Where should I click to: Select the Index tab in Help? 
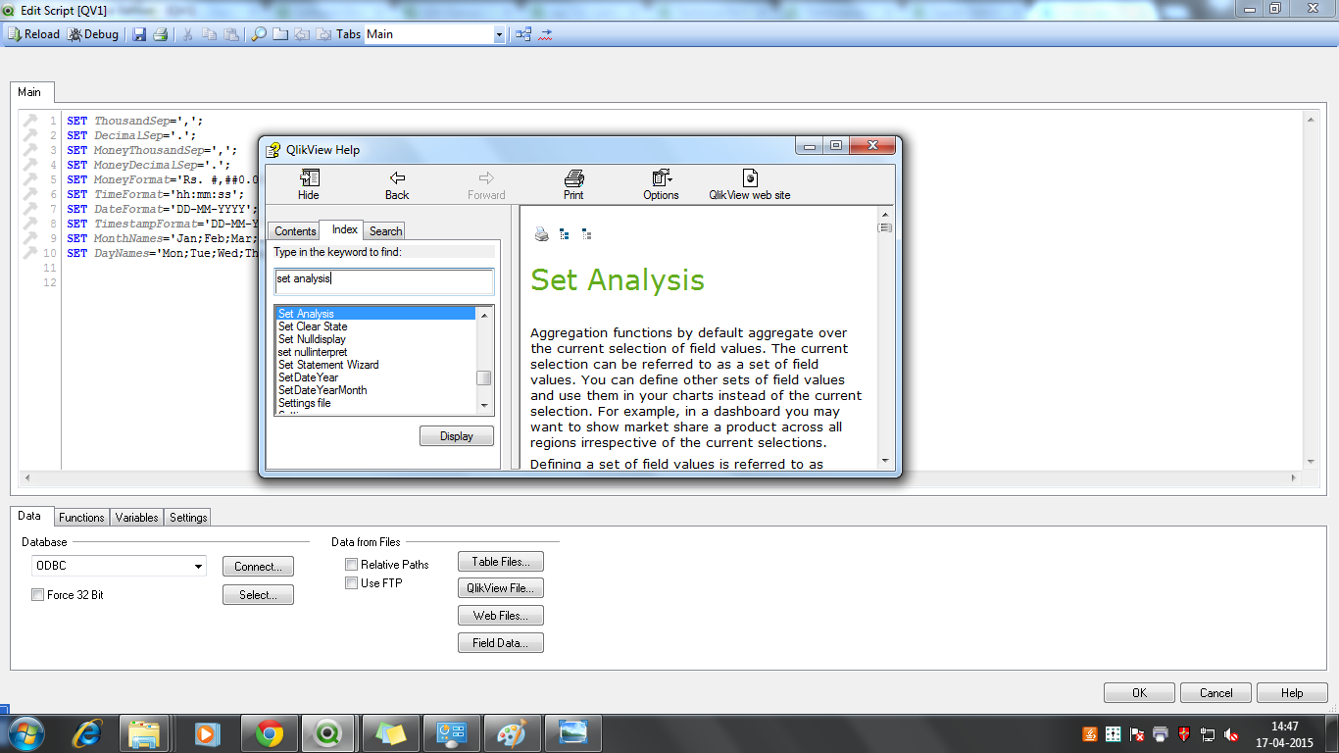344,229
